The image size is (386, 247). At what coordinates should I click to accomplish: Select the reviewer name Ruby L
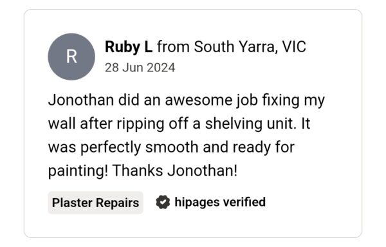tap(129, 47)
